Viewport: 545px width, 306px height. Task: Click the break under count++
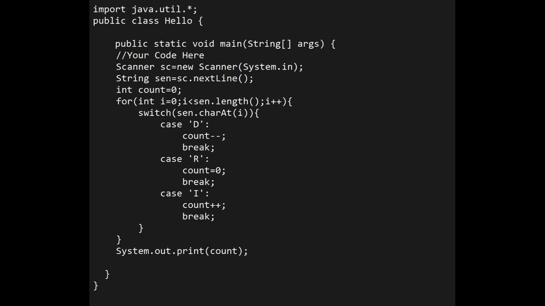(198, 216)
